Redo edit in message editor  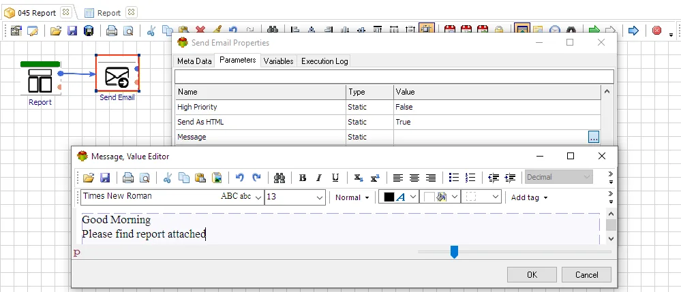coord(256,178)
